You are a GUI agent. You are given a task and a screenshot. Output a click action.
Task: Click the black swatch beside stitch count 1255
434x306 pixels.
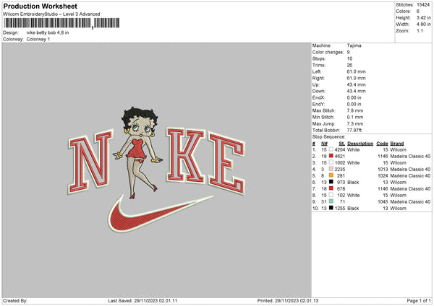pos(331,208)
